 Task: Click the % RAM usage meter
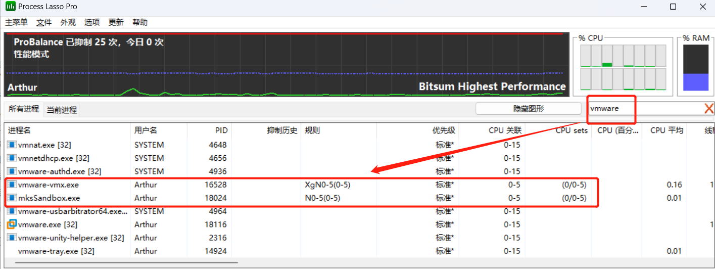point(696,67)
